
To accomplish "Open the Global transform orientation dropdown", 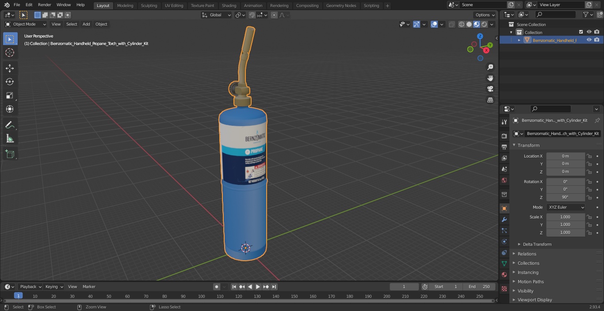I will pyautogui.click(x=217, y=15).
